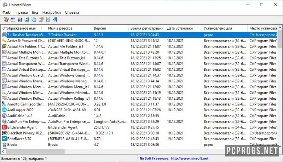283x162 pixels.
Task: Open the Справка menu
Action: [x=72, y=12]
